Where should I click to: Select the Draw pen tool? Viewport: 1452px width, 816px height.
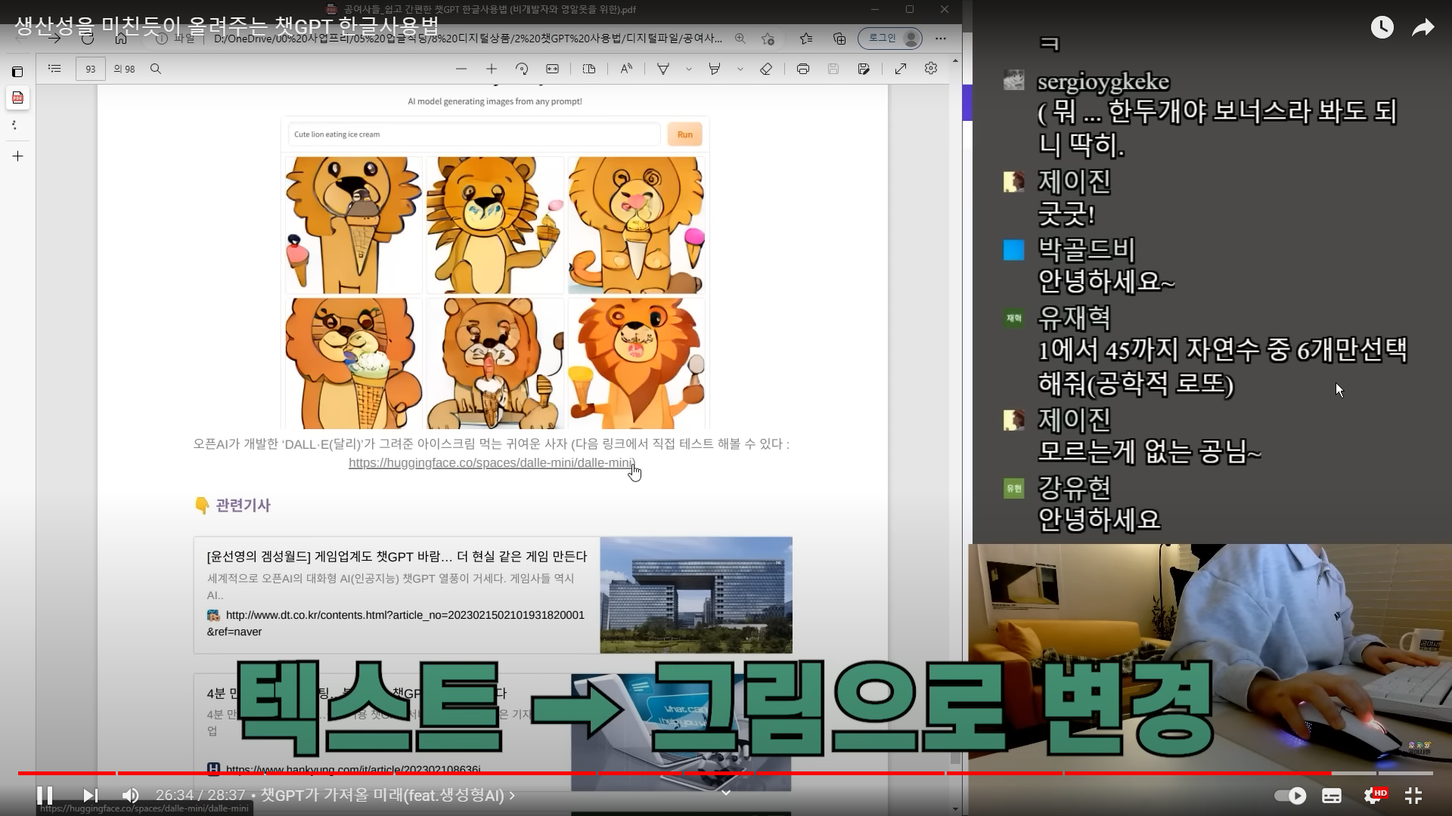click(x=663, y=69)
